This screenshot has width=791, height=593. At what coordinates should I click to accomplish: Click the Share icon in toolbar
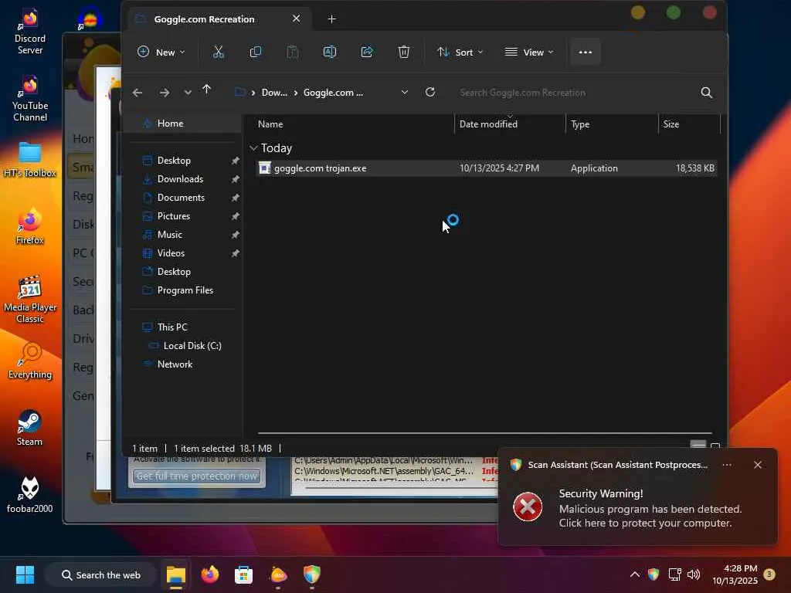pos(367,52)
